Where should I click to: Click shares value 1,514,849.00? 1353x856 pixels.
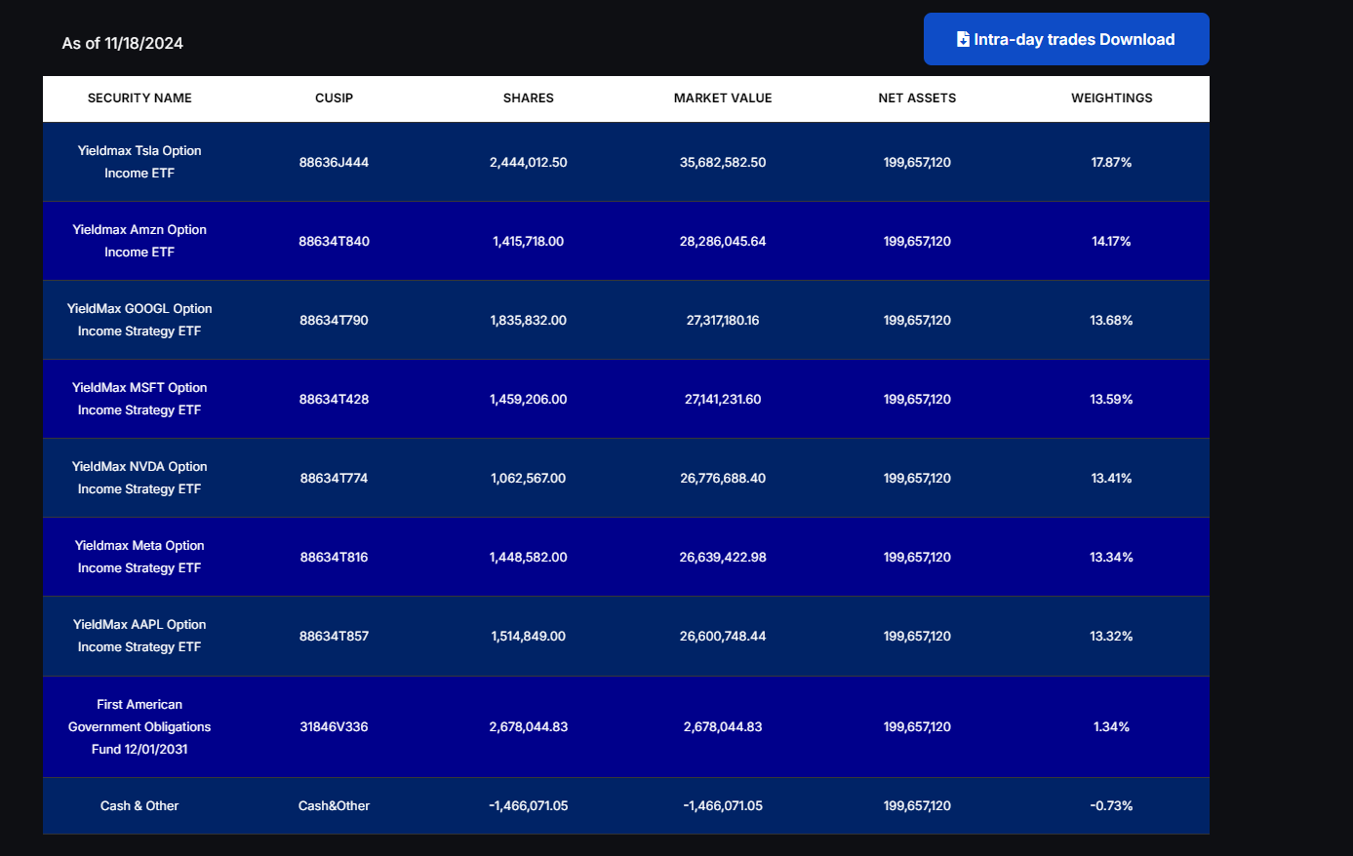528,636
